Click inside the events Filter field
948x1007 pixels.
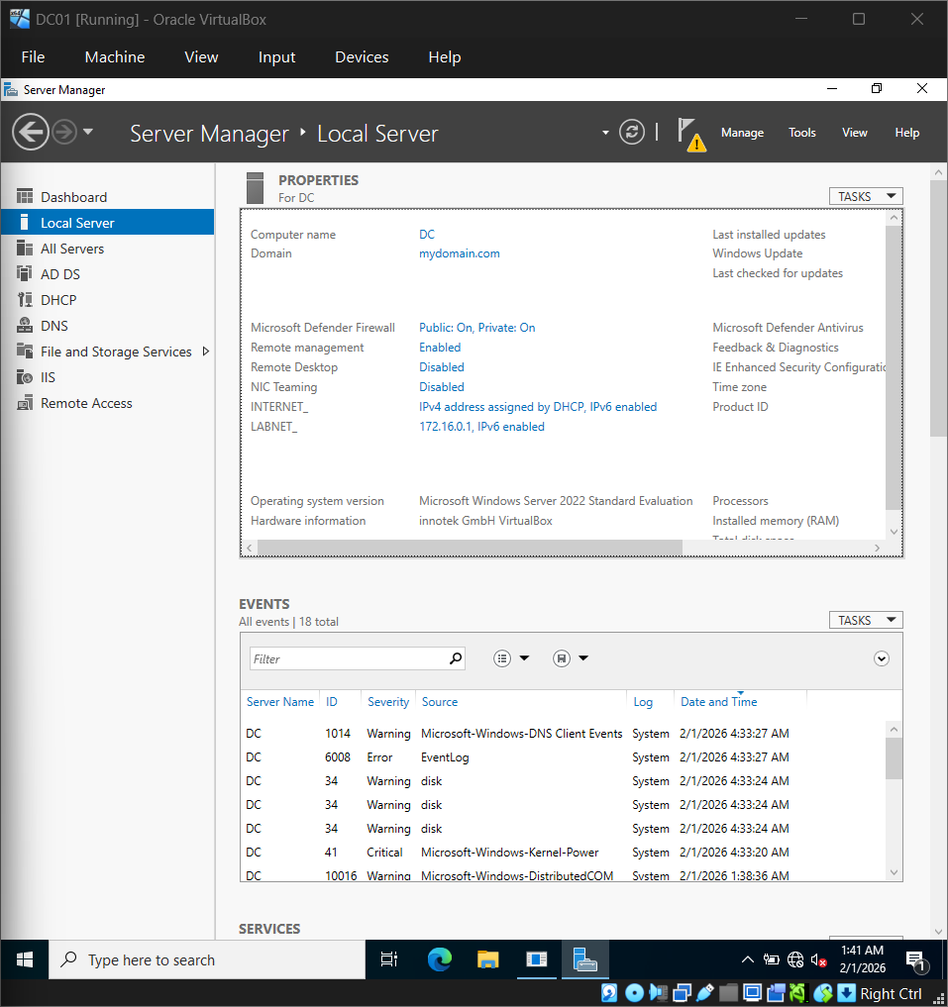(x=347, y=658)
